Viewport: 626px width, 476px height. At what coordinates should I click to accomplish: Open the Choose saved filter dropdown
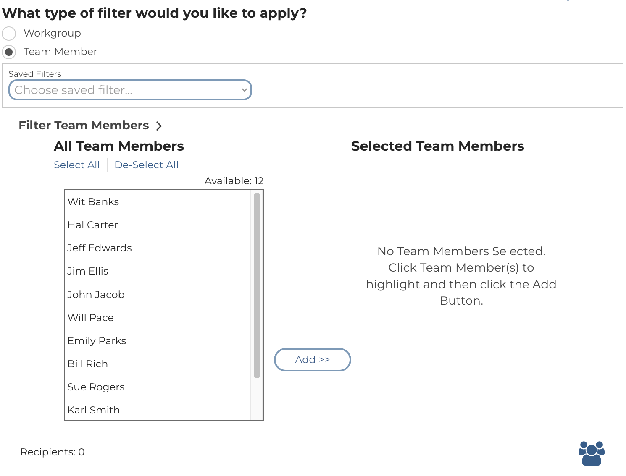click(x=130, y=90)
